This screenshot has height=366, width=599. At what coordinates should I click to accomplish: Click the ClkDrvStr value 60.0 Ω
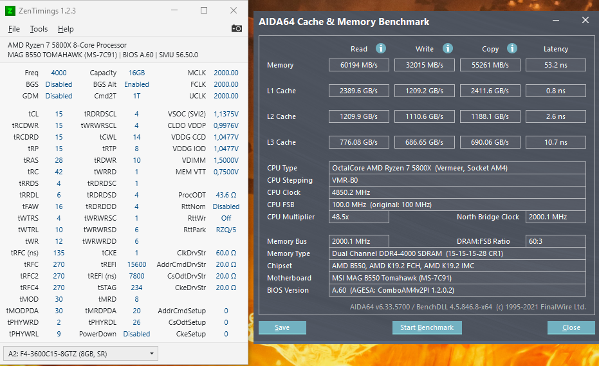coord(226,253)
